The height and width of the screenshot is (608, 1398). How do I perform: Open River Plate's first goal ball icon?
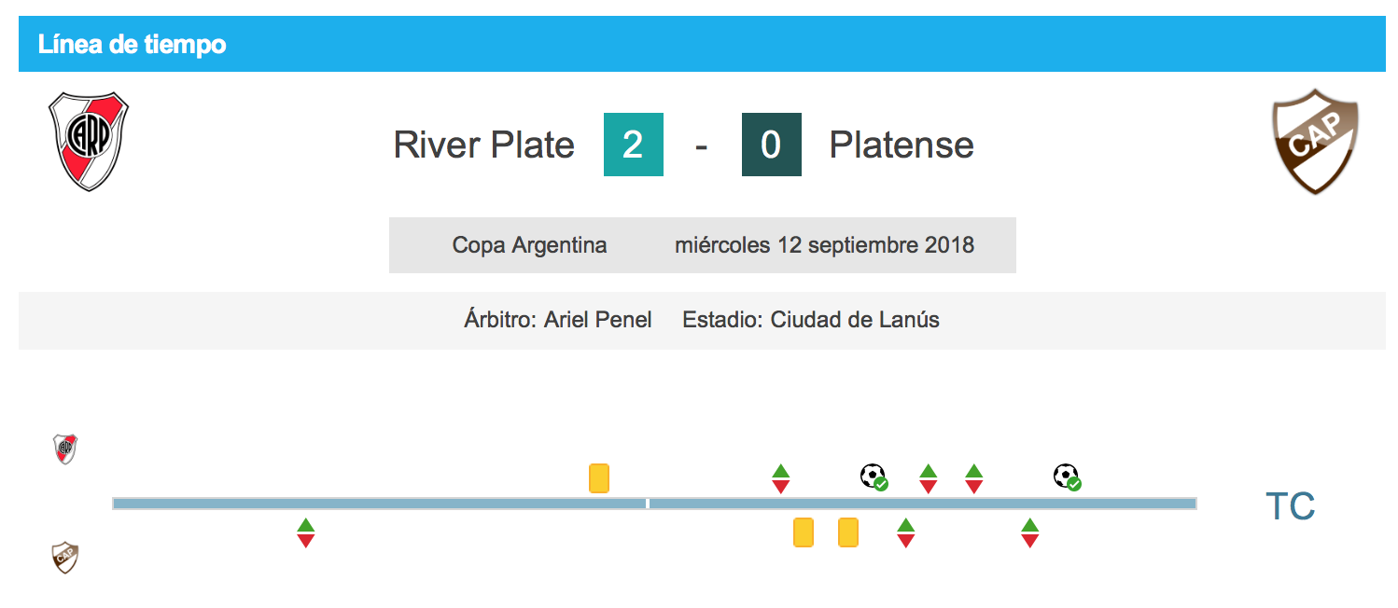point(874,477)
